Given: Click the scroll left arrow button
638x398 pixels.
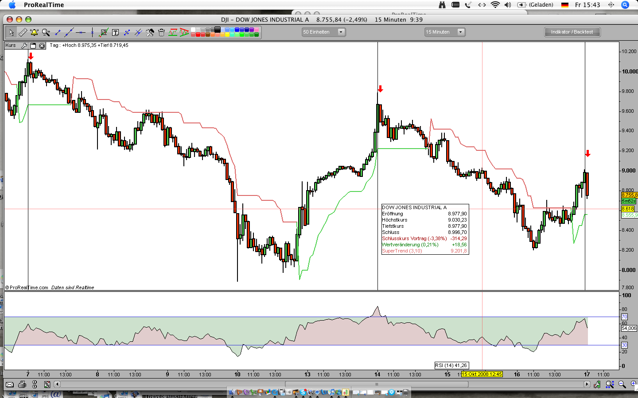Looking at the screenshot, I should pyautogui.click(x=57, y=384).
